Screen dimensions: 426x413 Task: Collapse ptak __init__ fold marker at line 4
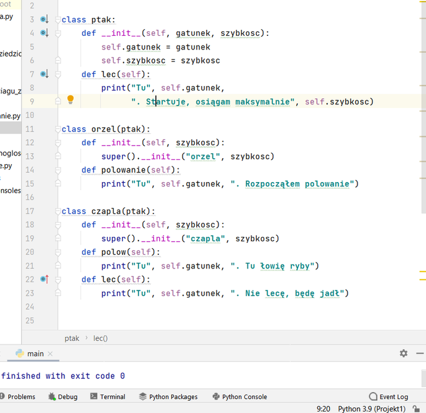(58, 33)
